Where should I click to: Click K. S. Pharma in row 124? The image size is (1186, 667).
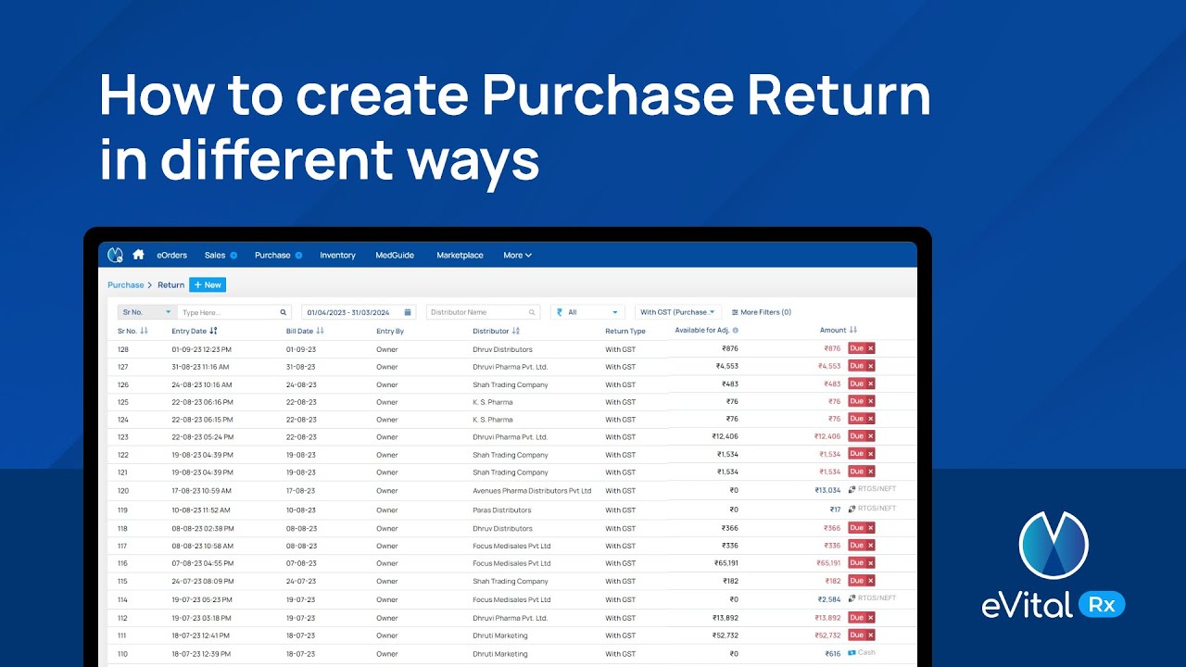[492, 420]
